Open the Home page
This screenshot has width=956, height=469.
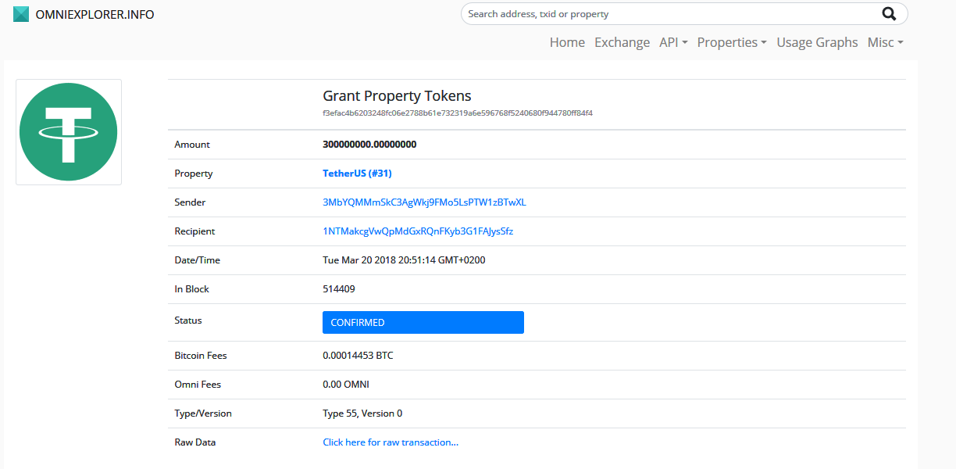567,42
